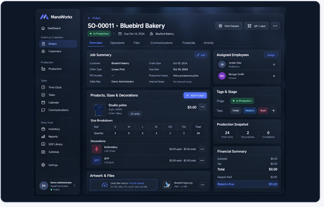Click the 'click to upload' link
Screen dimensions: 324x207
click(x=136, y=183)
